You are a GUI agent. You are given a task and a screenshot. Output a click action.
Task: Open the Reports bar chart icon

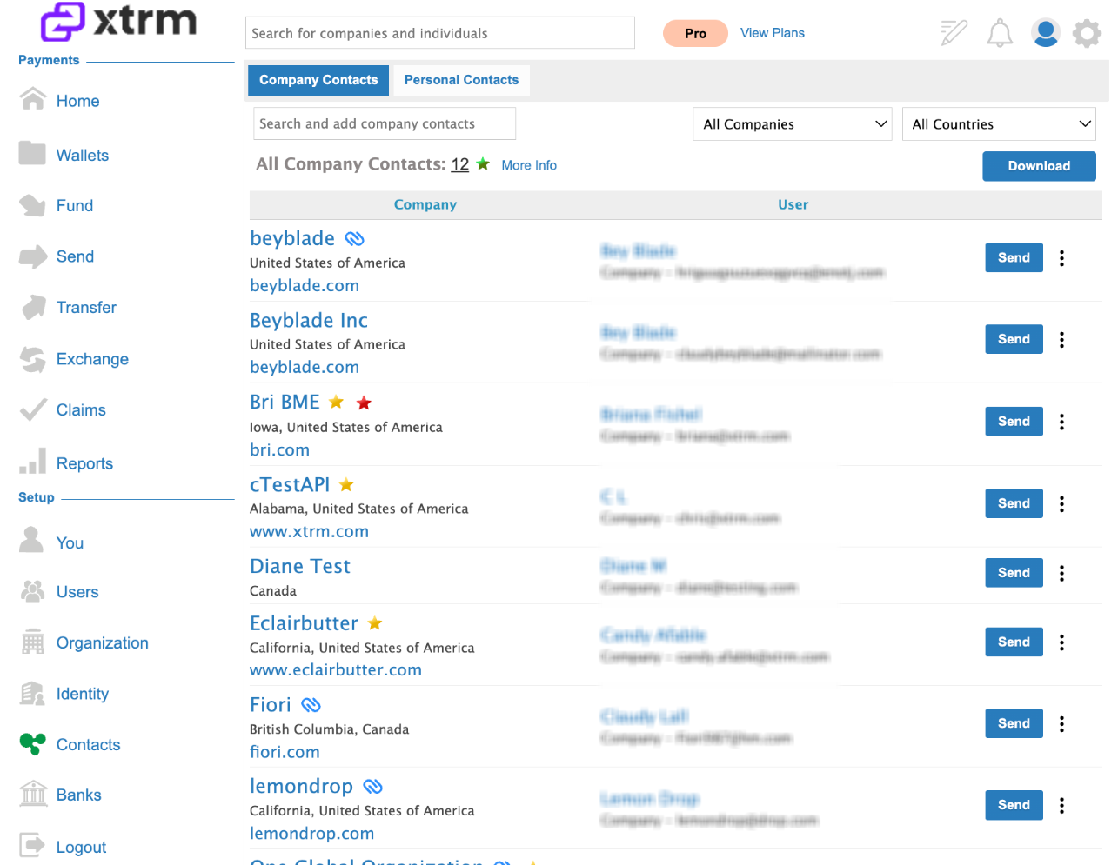(x=33, y=462)
